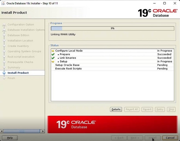This screenshot has width=180, height=141.
Task: Click the Back button
Action: coord(119,138)
